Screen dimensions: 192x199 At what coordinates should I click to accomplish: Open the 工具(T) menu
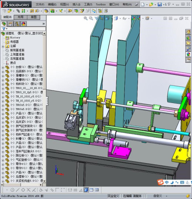click(x=88, y=4)
